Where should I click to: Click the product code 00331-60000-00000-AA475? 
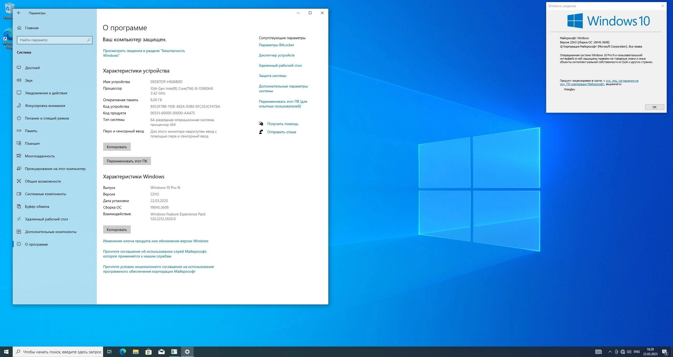(x=173, y=113)
